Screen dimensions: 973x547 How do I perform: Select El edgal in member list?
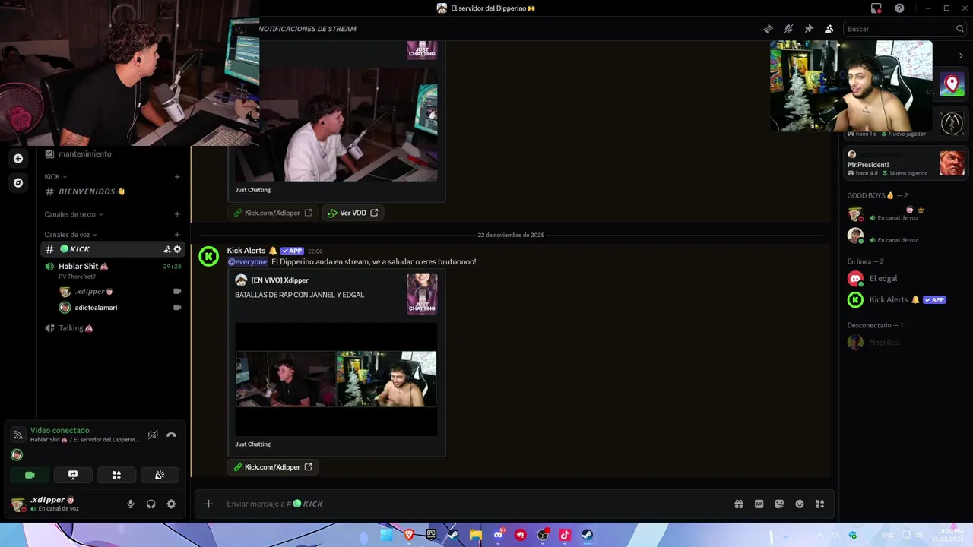(905, 279)
